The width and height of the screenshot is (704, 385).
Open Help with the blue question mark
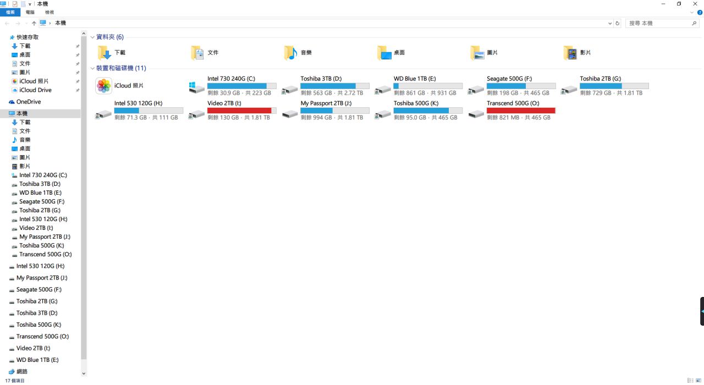(700, 12)
